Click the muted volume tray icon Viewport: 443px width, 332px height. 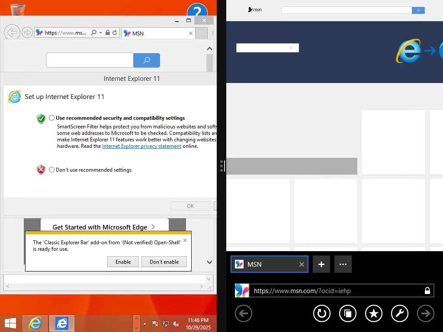coord(176,324)
